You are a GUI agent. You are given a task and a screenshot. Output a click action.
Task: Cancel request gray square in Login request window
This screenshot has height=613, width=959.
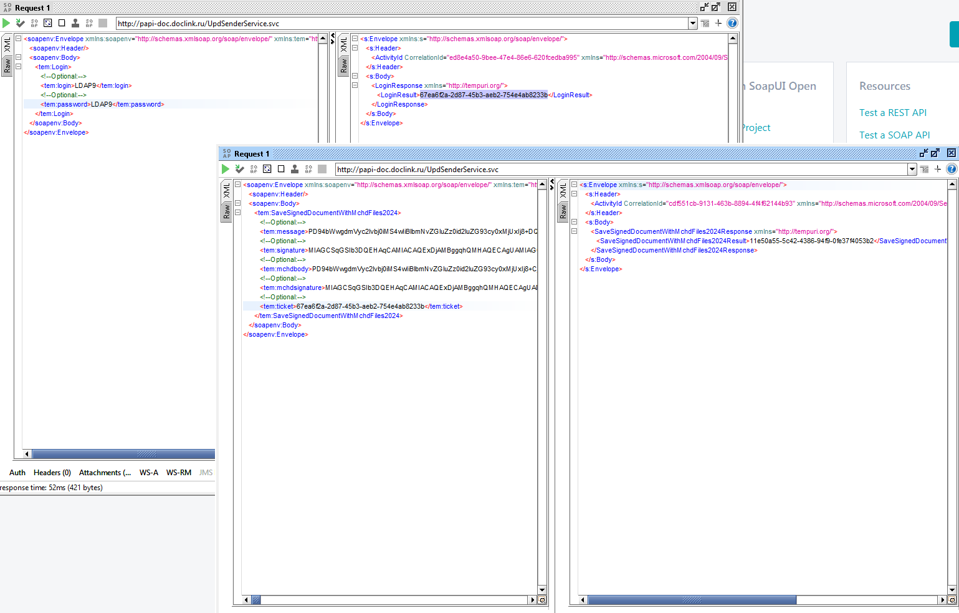click(103, 23)
